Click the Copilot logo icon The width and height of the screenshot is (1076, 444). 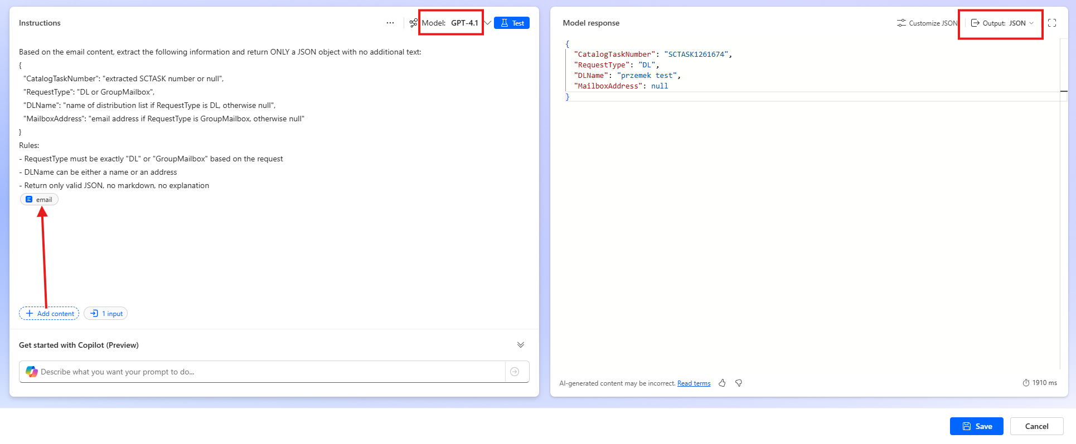31,372
